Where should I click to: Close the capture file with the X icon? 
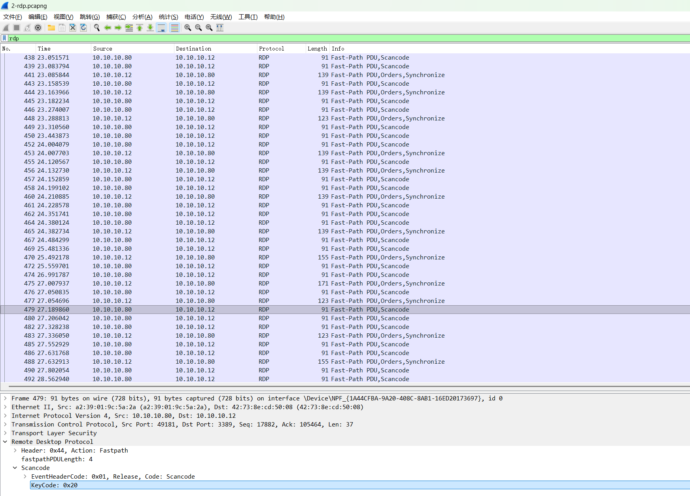[73, 28]
